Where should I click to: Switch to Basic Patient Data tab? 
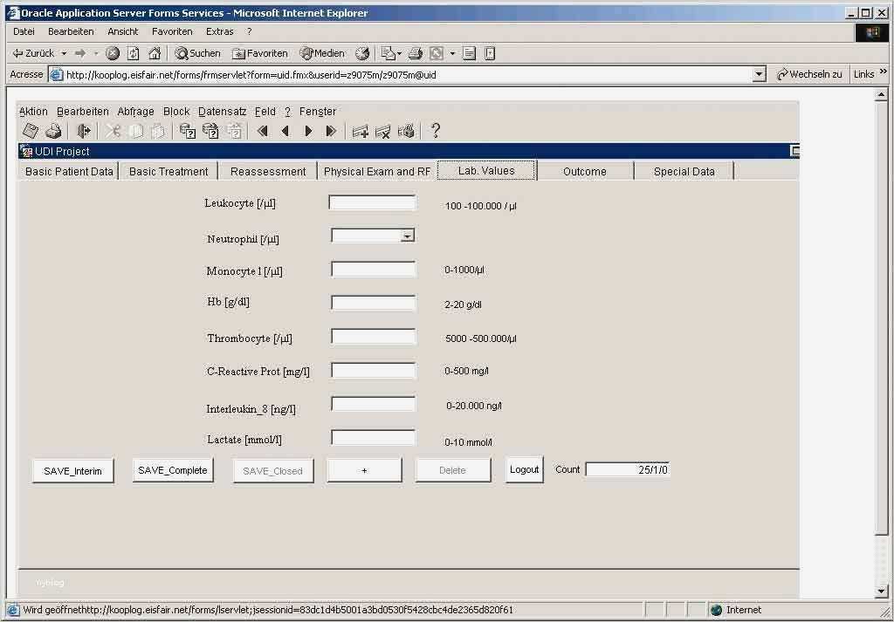[x=69, y=172]
